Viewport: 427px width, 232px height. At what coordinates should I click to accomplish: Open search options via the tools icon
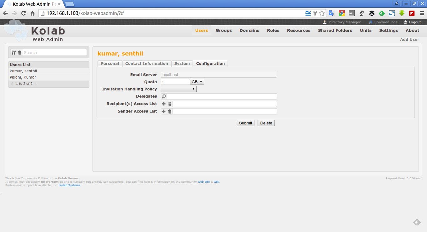pos(14,53)
